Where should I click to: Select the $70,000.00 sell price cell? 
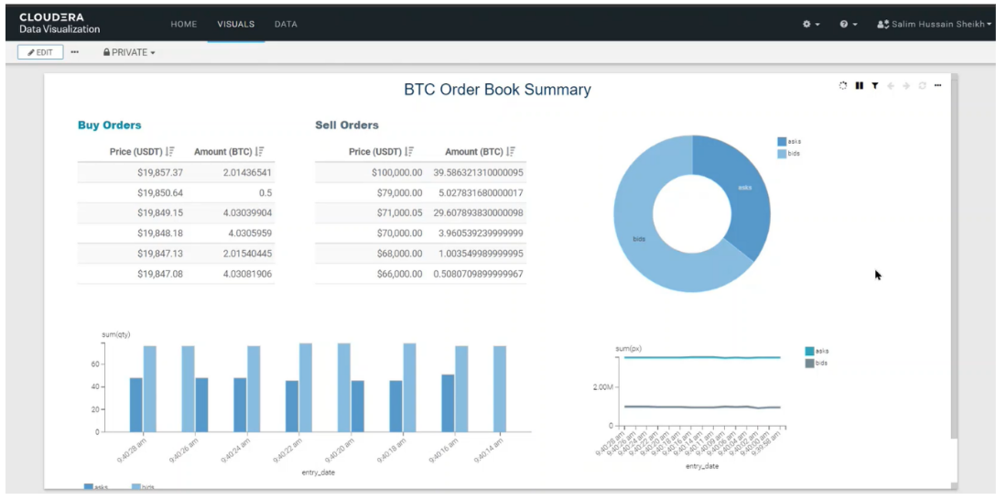coord(399,234)
